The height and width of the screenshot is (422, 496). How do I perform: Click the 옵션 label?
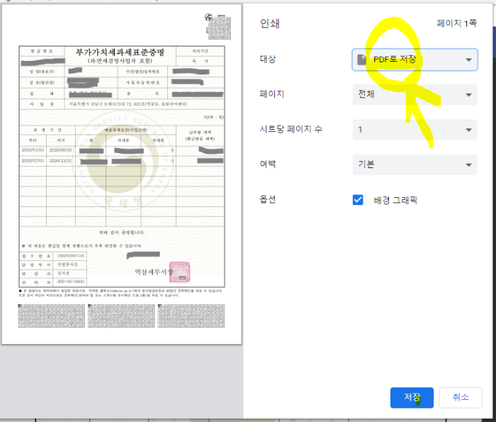click(x=268, y=199)
